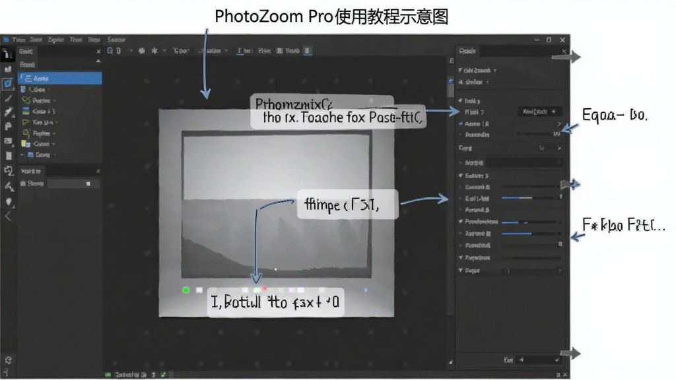Select the list row with the green flag icon
The width and height of the screenshot is (676, 380).
60,122
